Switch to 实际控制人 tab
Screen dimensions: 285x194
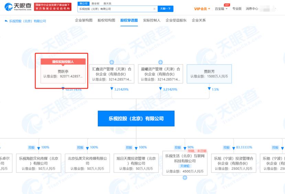click(152, 20)
